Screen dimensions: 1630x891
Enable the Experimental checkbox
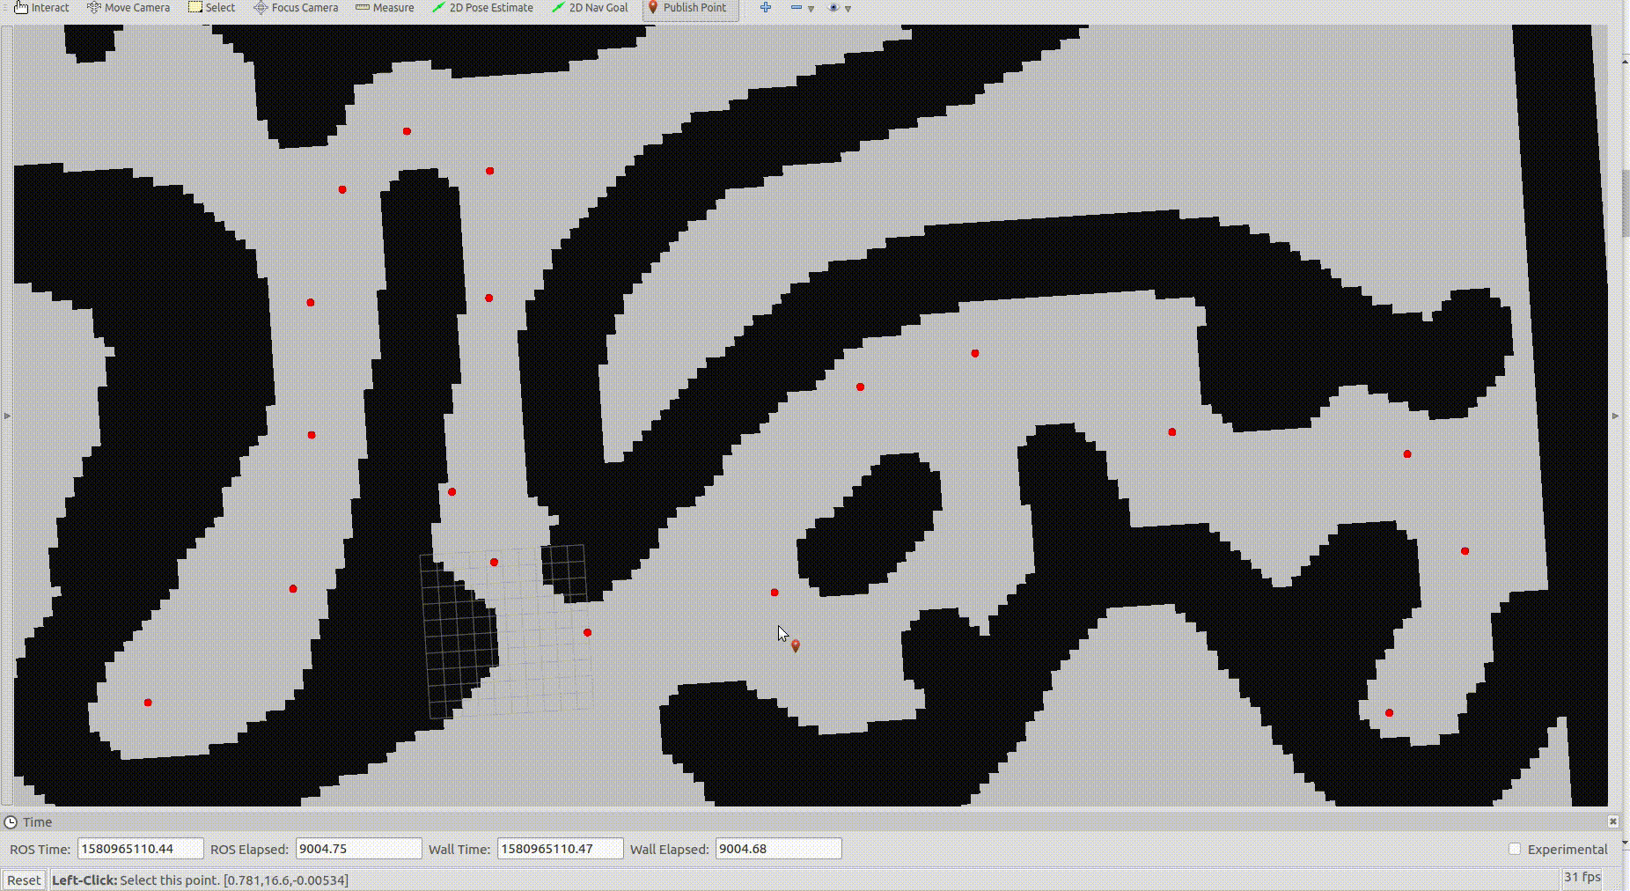[1514, 849]
